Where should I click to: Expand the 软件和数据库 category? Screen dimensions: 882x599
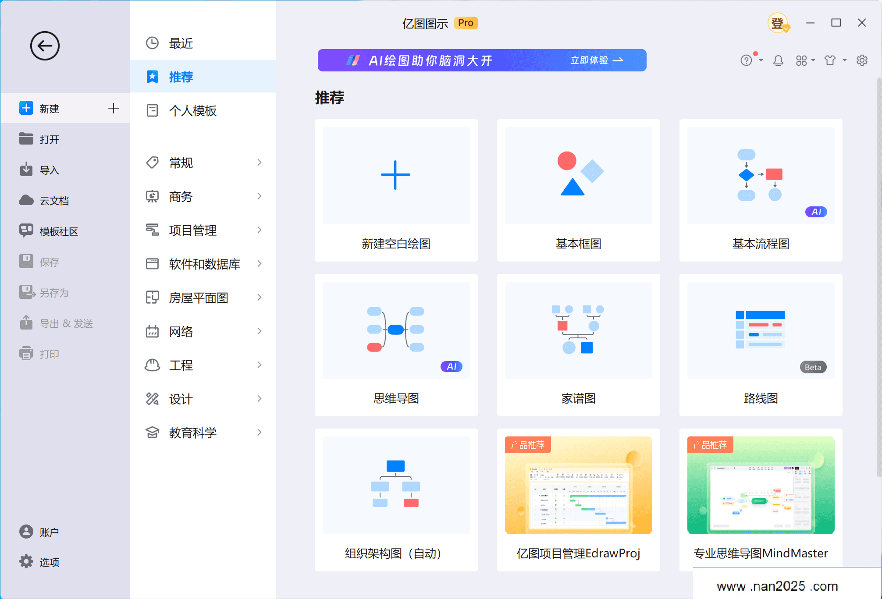tap(203, 264)
